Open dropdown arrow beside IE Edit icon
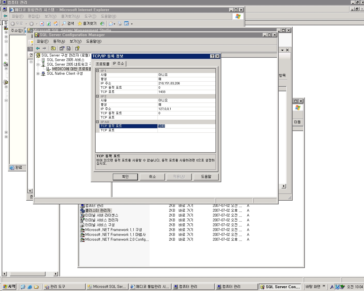This screenshot has width=364, height=291. point(132,24)
